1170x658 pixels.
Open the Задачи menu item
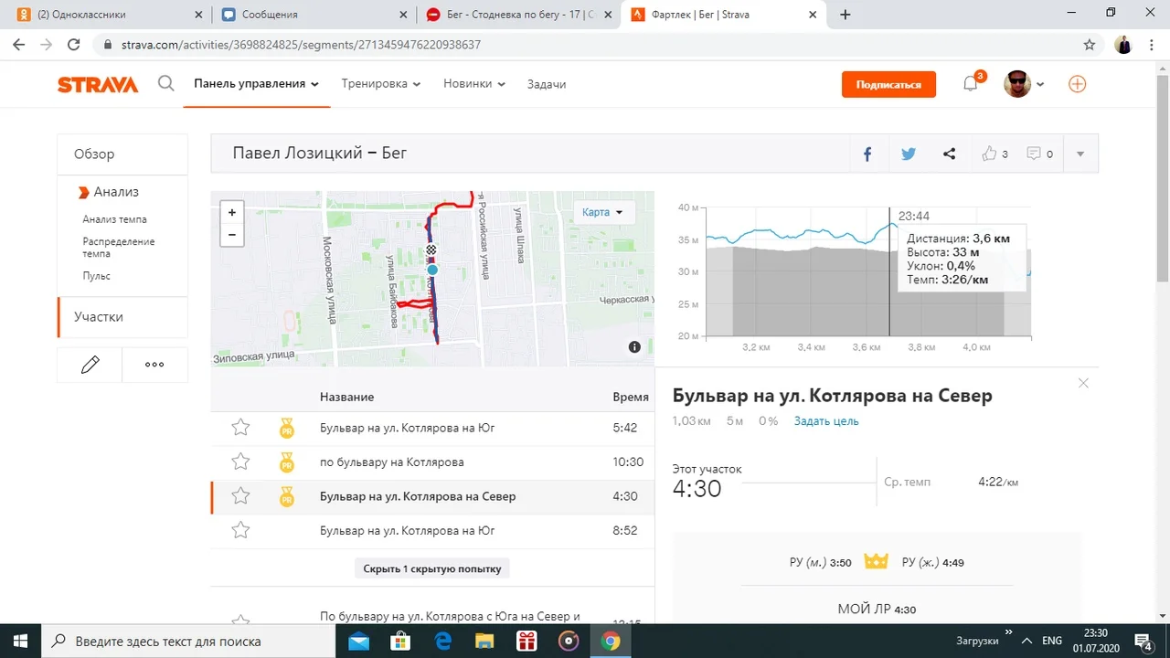coord(547,84)
